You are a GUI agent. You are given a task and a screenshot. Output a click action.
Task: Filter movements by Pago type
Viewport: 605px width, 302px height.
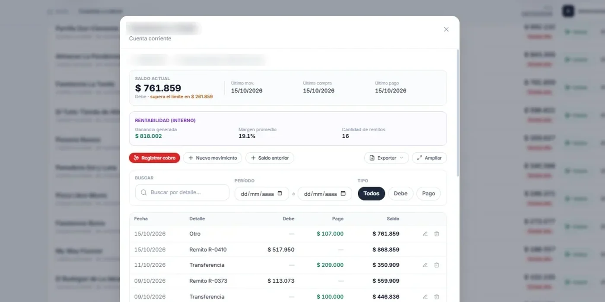click(x=429, y=194)
